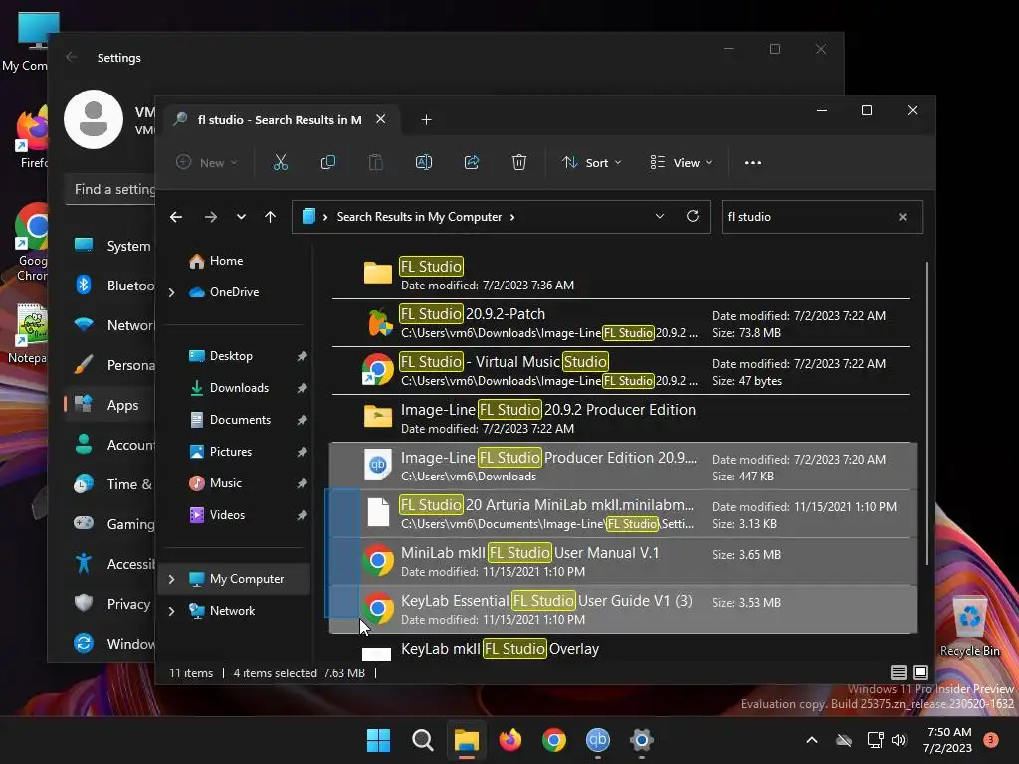Open Apps in Settings window sidebar
Image resolution: width=1019 pixels, height=764 pixels.
(109, 405)
